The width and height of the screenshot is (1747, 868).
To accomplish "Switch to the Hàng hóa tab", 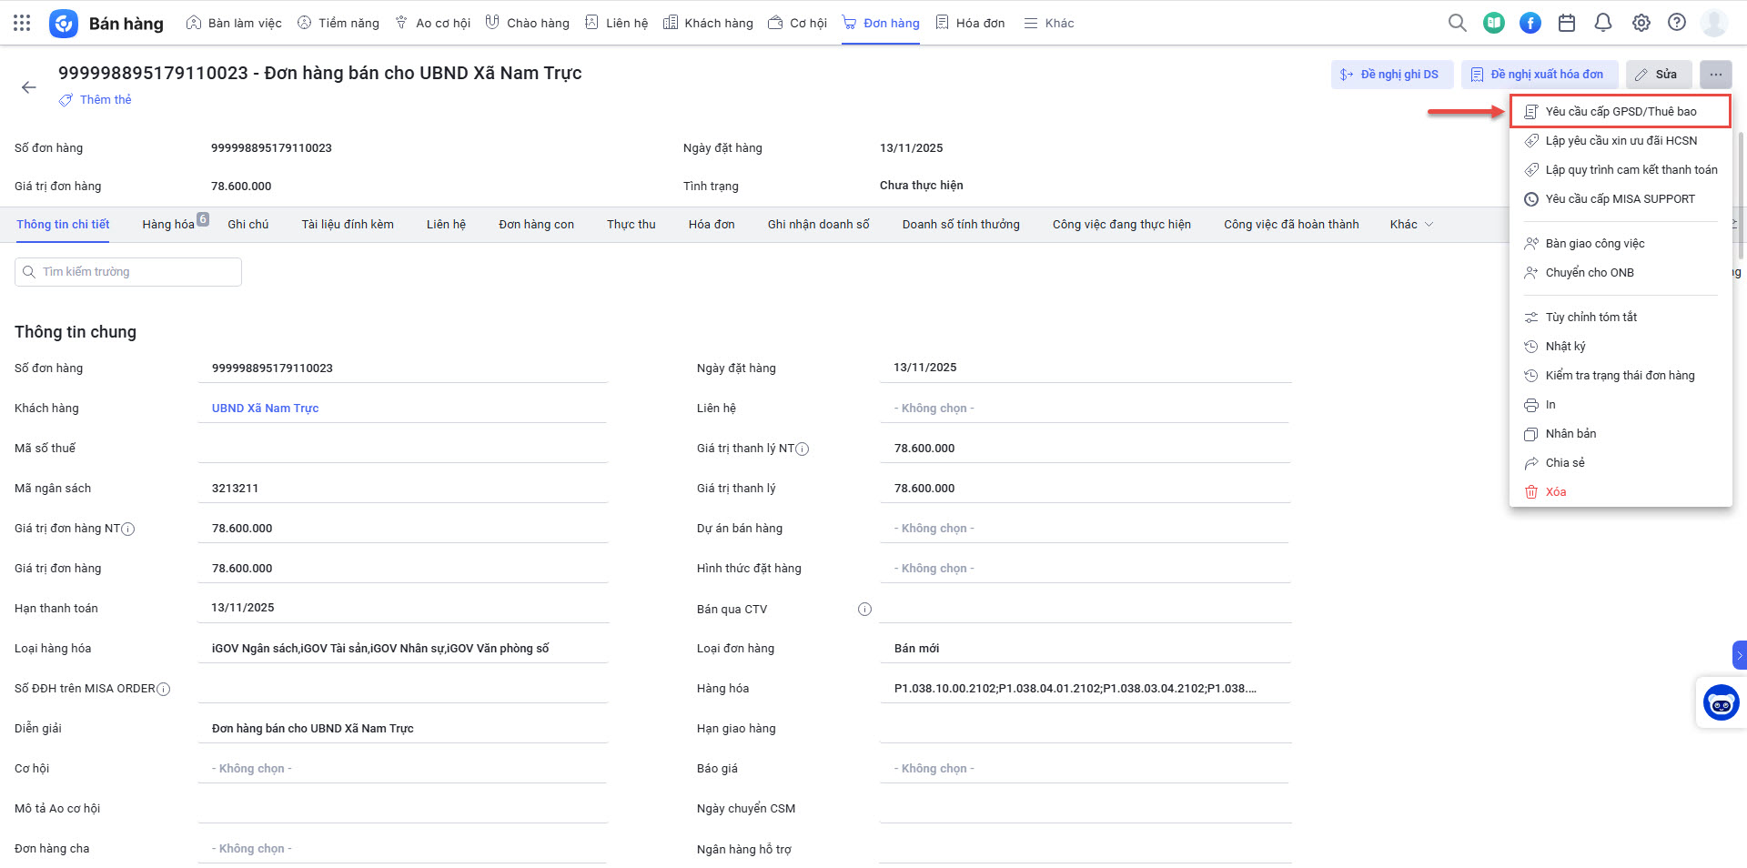I will click(169, 225).
